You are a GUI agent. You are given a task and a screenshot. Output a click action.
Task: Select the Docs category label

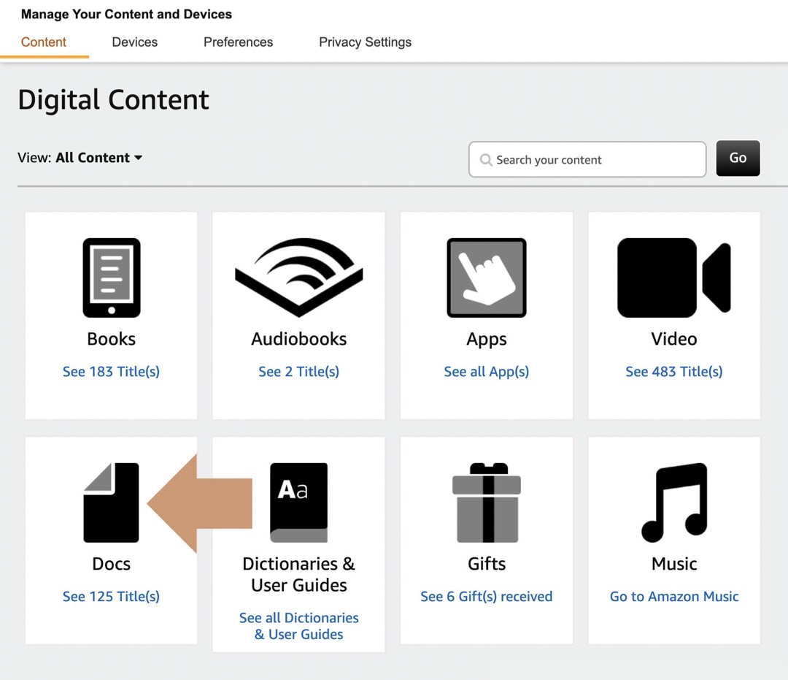pos(111,564)
